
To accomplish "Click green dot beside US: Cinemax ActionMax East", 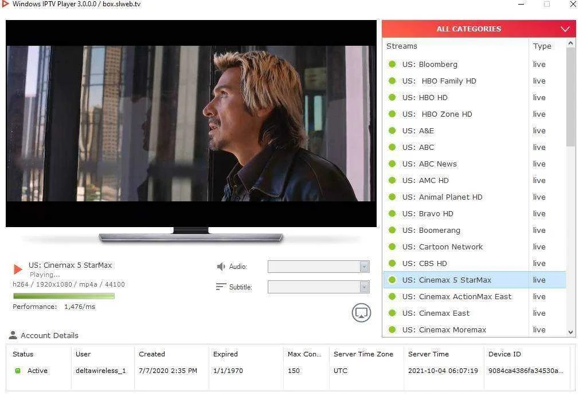I will coord(392,296).
